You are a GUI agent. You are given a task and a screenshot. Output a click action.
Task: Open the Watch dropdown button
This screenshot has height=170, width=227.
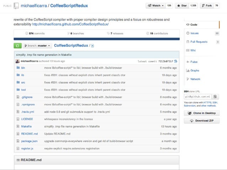tap(155, 6)
